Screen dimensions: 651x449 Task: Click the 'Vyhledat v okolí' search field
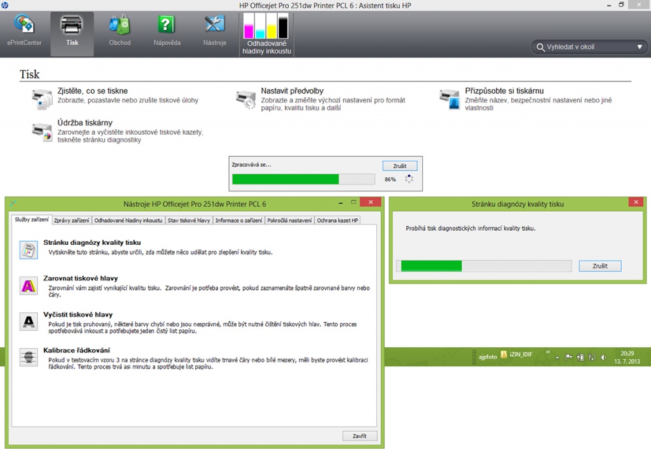point(589,47)
